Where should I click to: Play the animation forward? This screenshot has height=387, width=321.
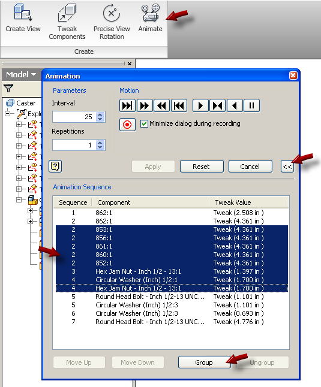pos(200,105)
